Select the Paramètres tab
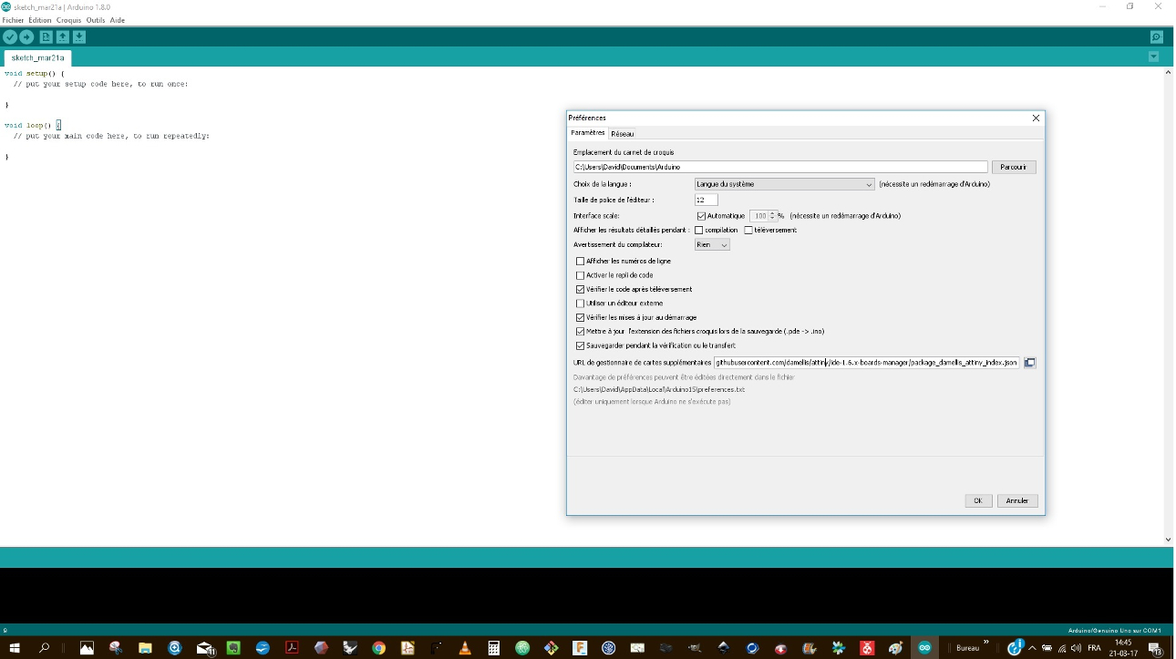 click(x=588, y=133)
